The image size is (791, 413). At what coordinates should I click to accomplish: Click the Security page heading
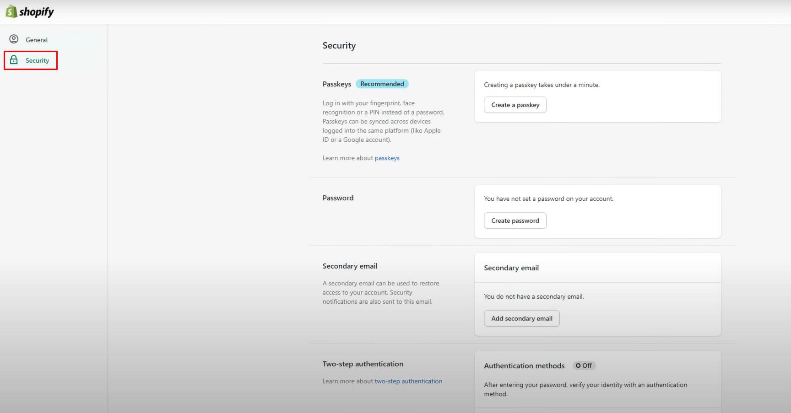tap(339, 46)
